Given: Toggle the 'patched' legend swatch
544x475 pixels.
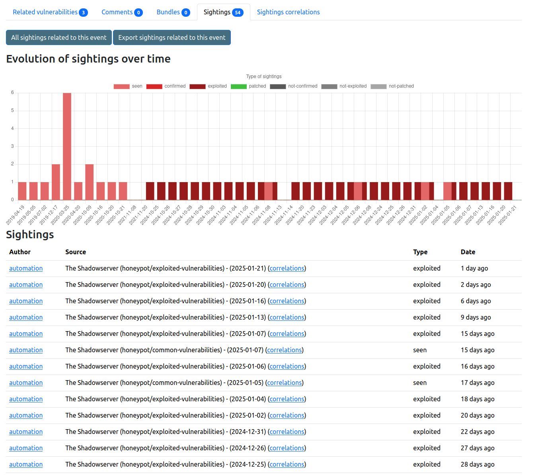Looking at the screenshot, I should (x=238, y=86).
